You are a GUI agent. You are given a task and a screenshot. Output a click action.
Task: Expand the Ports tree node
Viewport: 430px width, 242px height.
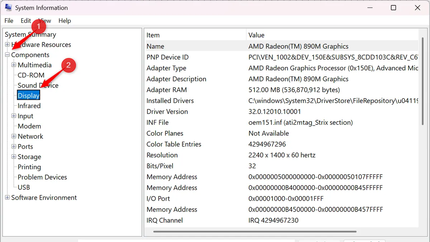[x=14, y=146]
